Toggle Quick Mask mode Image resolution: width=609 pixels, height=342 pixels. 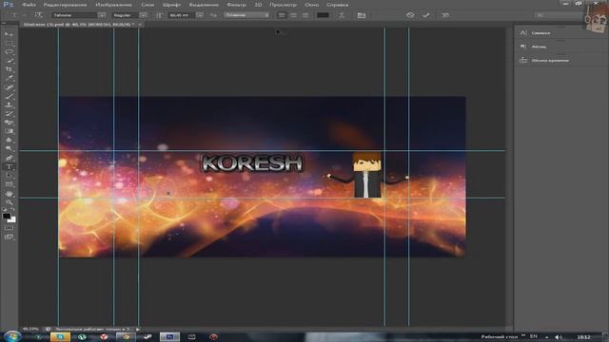(x=9, y=228)
